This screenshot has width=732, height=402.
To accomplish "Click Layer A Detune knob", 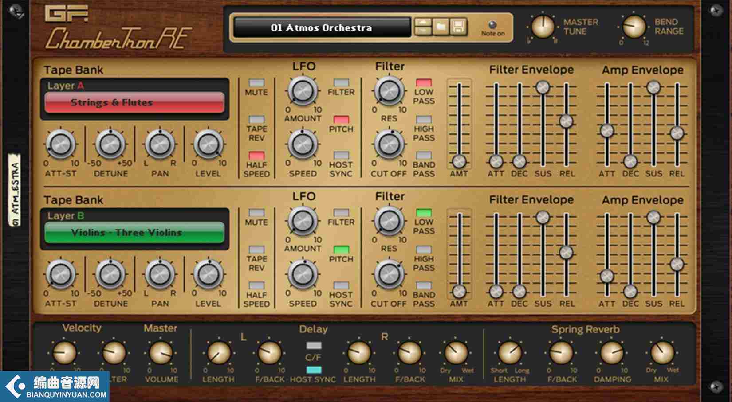I will click(110, 144).
